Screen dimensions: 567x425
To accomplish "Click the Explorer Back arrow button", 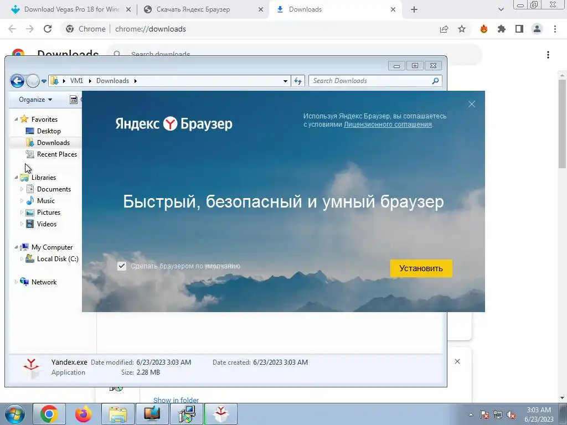I will [17, 81].
